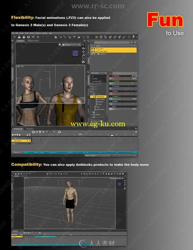Select the four-arrow Translate tool in toolbar
Image resolution: width=193 pixels, height=250 pixels.
point(119,37)
